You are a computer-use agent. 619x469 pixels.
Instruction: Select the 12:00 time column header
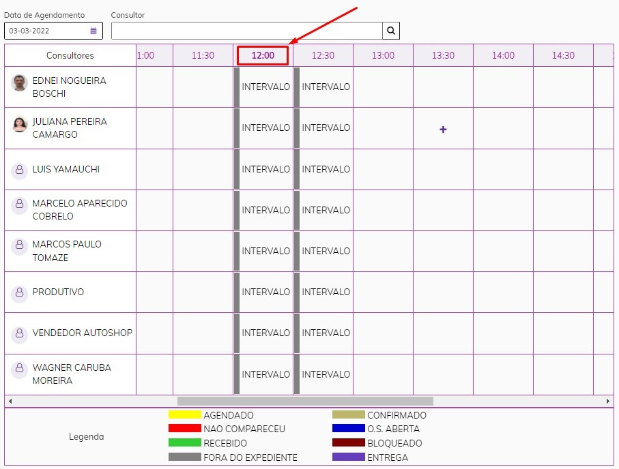[263, 55]
